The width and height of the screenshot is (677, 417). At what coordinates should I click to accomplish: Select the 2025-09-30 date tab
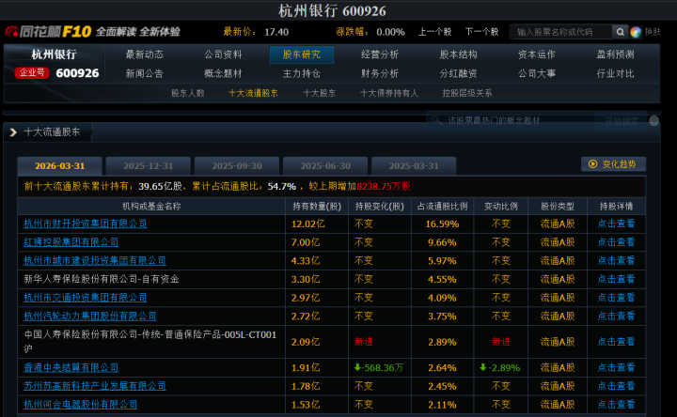tap(237, 166)
